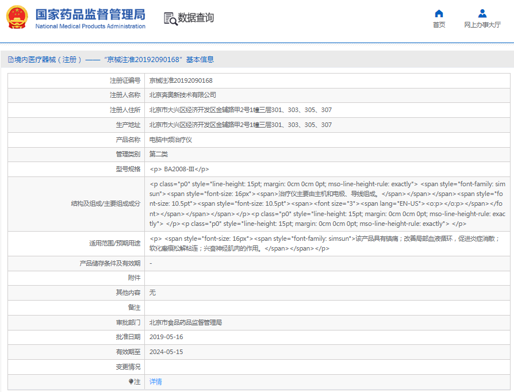Click the national emblem logo

pos(17,17)
